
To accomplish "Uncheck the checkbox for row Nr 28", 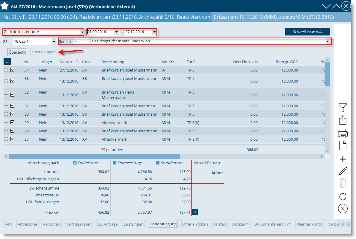I will point(13,131).
